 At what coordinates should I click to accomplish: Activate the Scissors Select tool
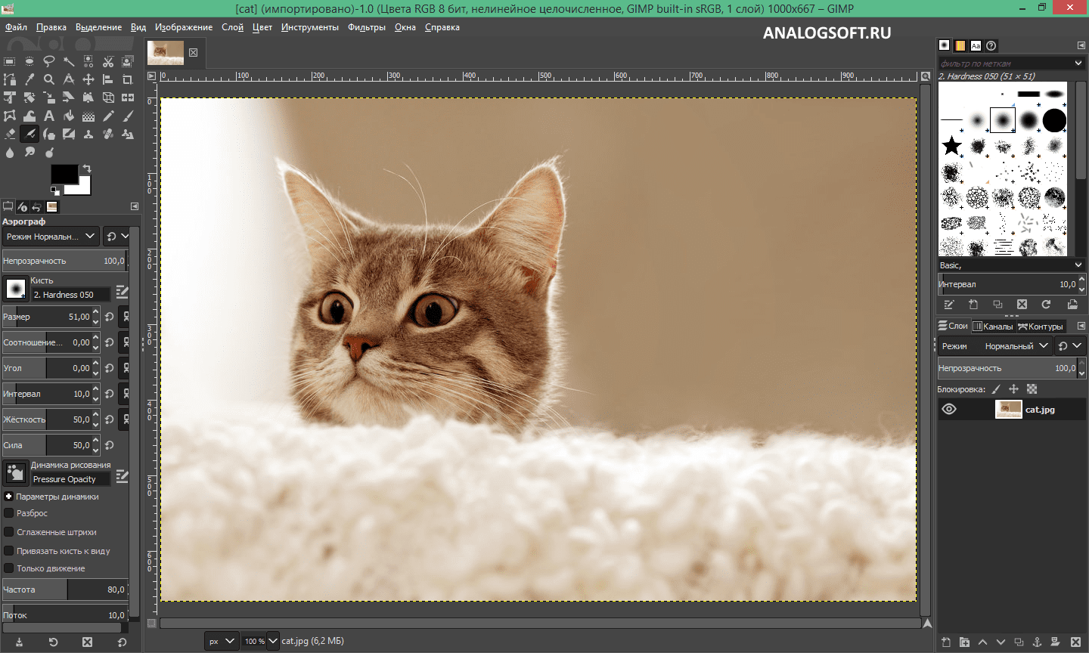click(107, 60)
